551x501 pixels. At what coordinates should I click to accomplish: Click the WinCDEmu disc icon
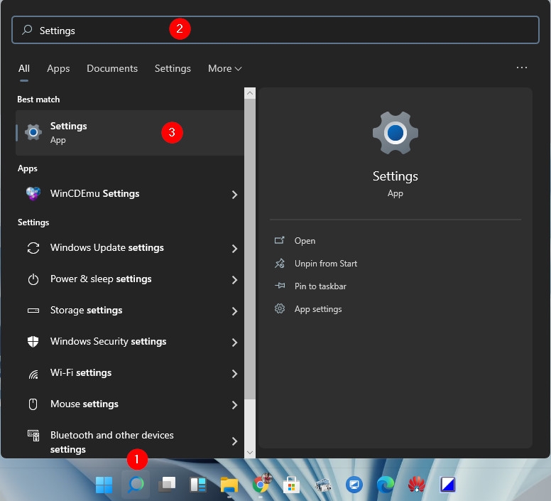tap(33, 193)
